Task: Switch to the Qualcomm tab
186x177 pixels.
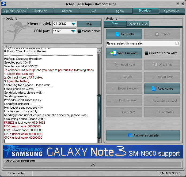Action: 40,11
